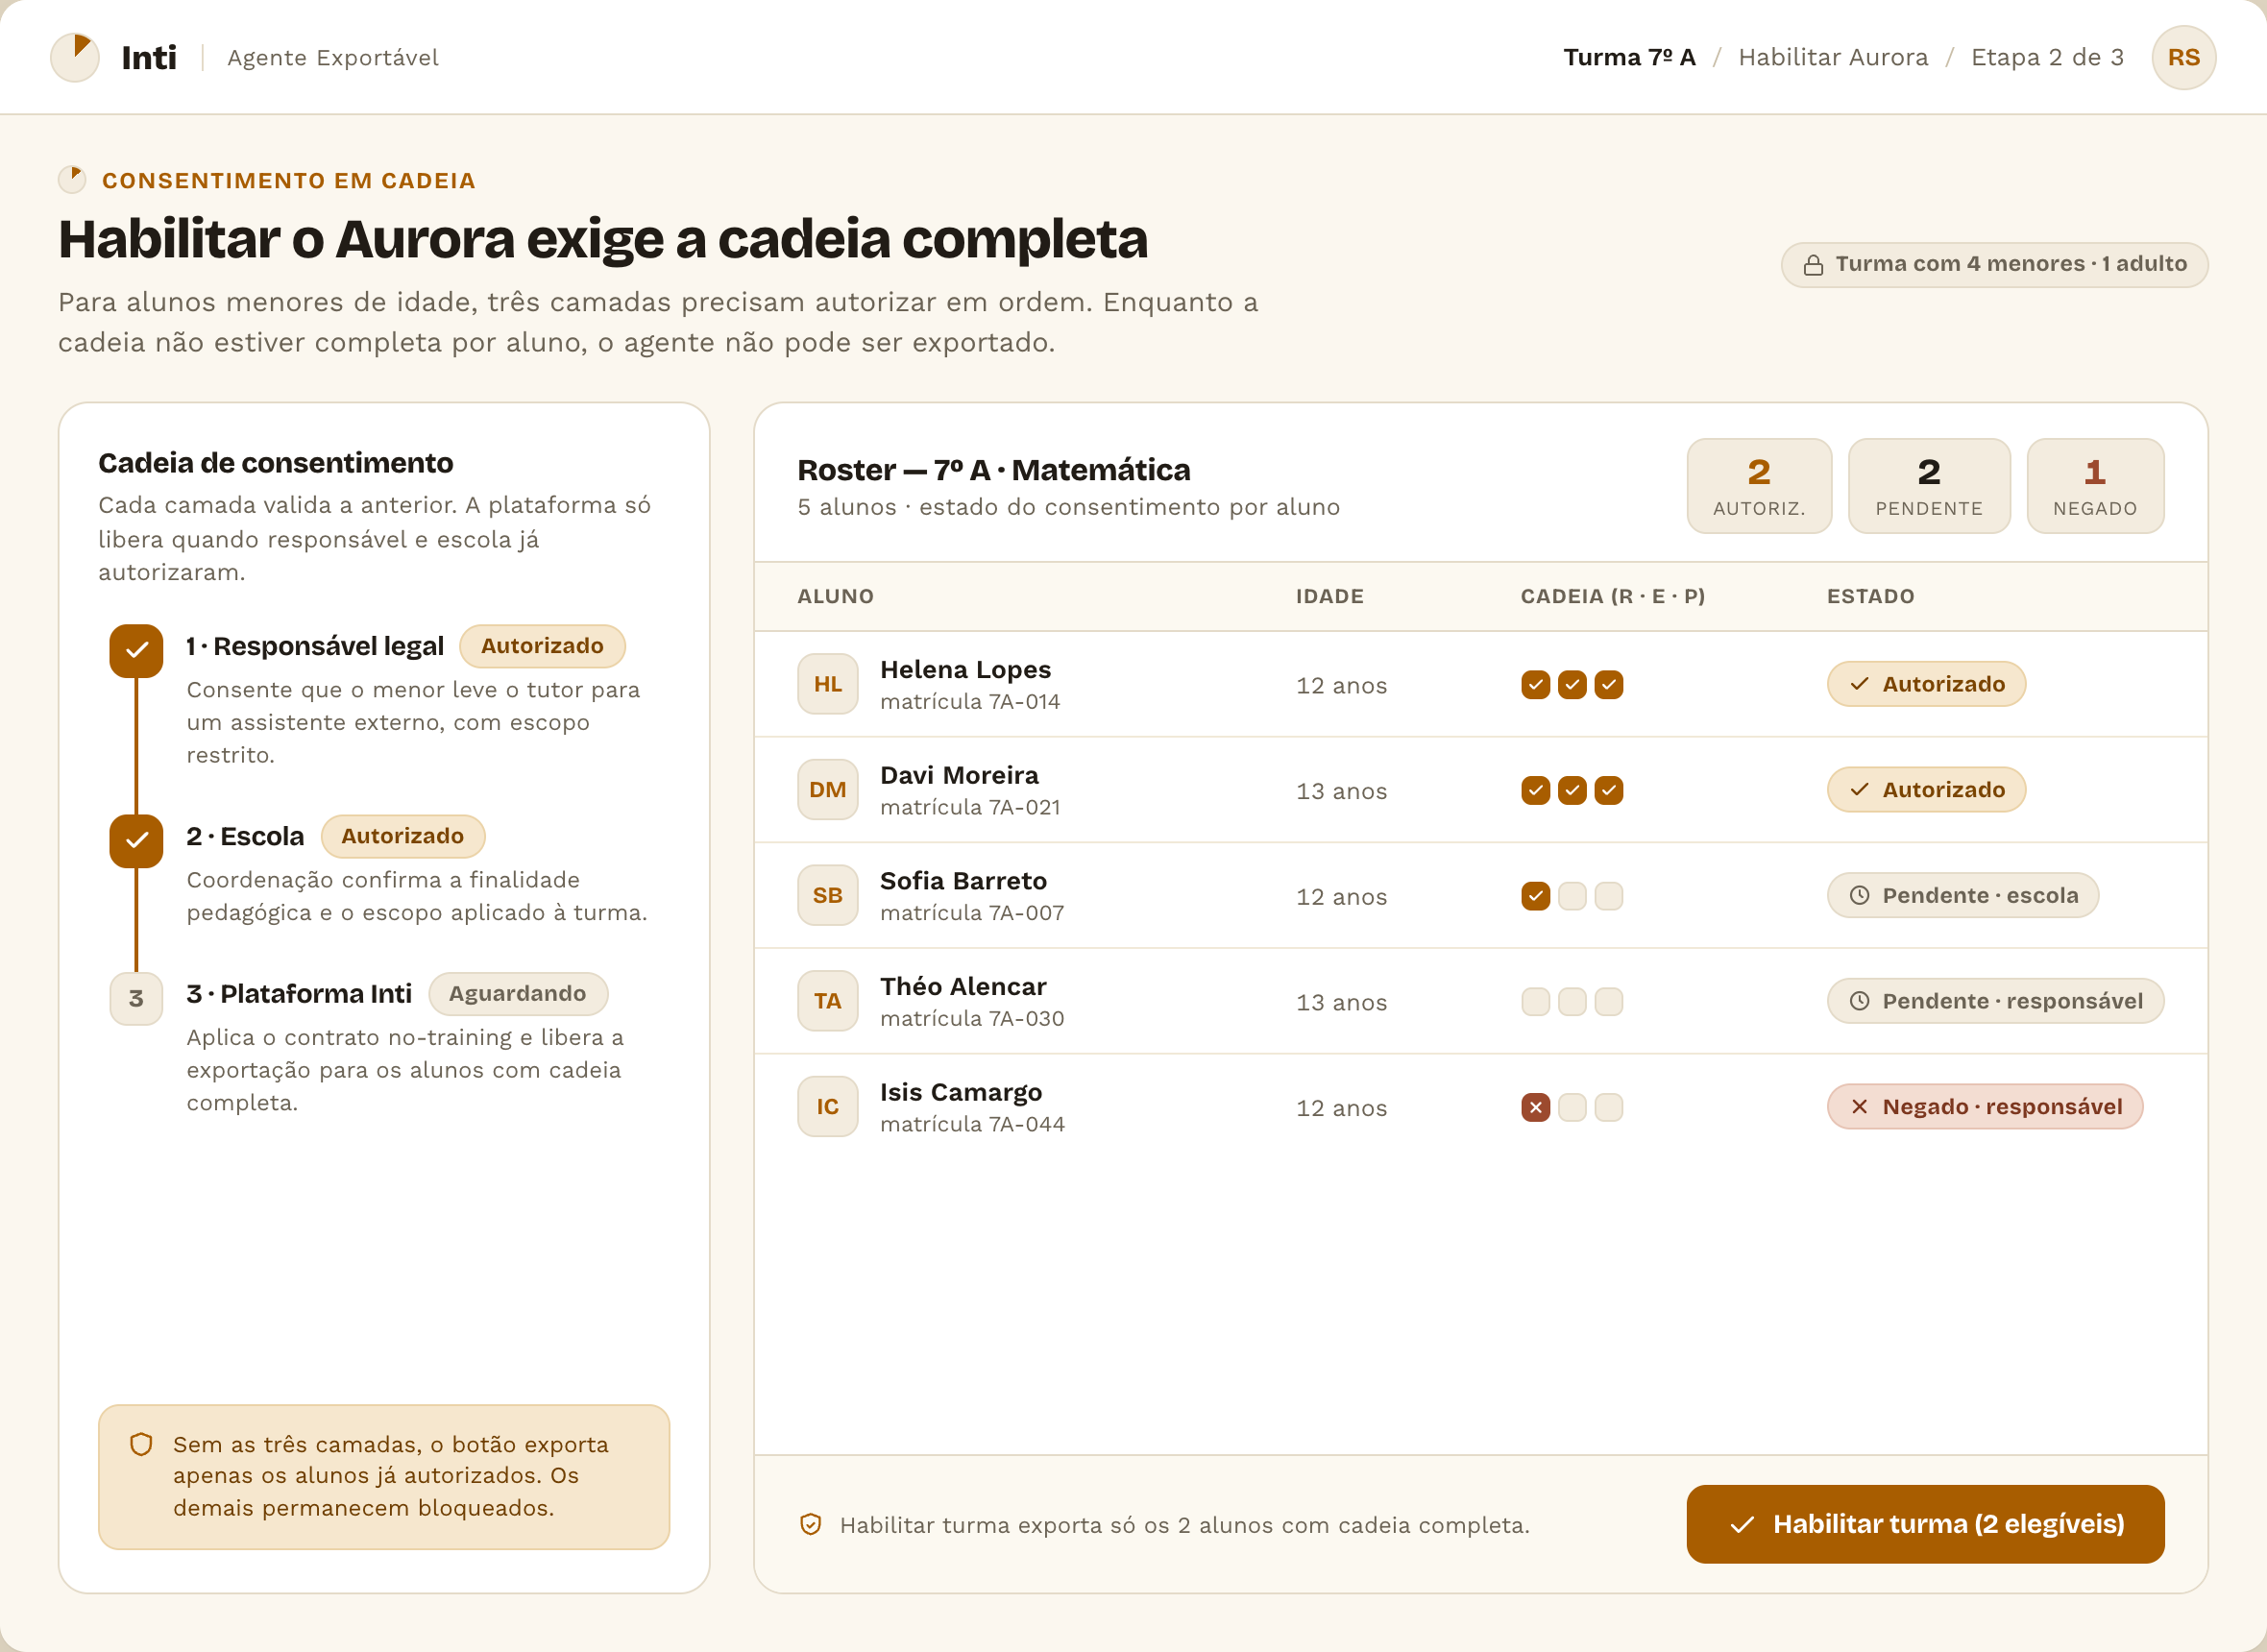Select 'Habilitar Aurora' breadcrumb
The image size is (2267, 1652).
click(x=1833, y=57)
